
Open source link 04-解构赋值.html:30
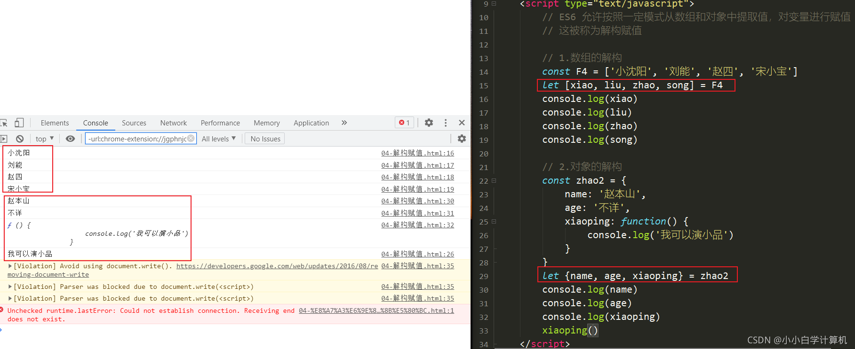point(418,201)
